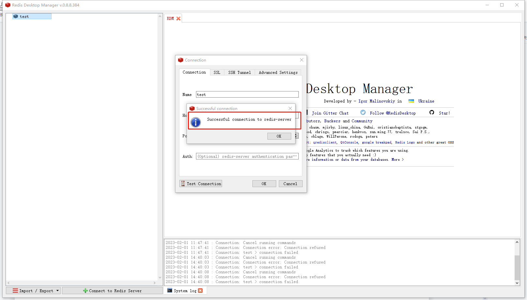Open the Advanced Settings tab
This screenshot has height=300, width=527.
(278, 73)
